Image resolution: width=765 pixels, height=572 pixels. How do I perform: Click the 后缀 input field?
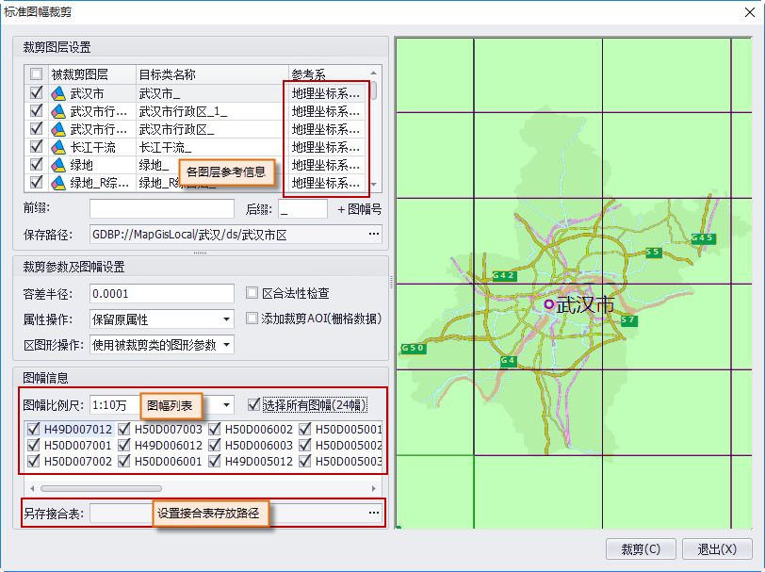coord(302,209)
